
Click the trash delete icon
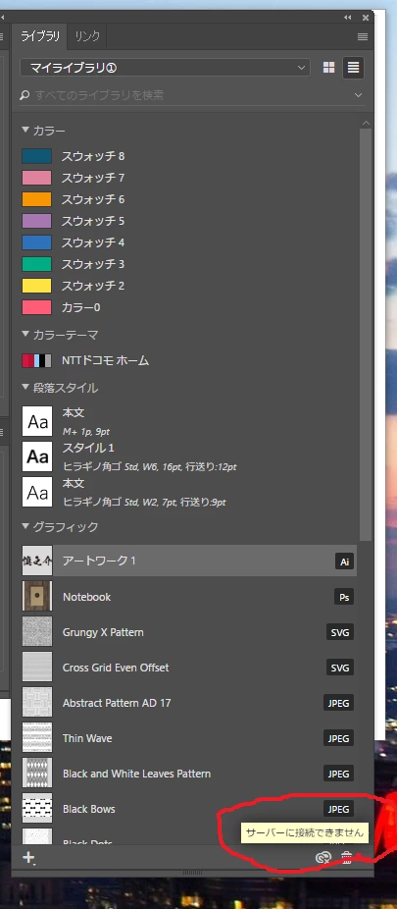click(x=347, y=857)
